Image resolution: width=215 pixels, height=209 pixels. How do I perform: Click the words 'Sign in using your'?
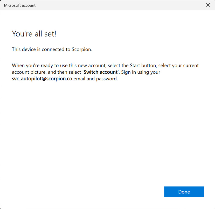pos(141,72)
